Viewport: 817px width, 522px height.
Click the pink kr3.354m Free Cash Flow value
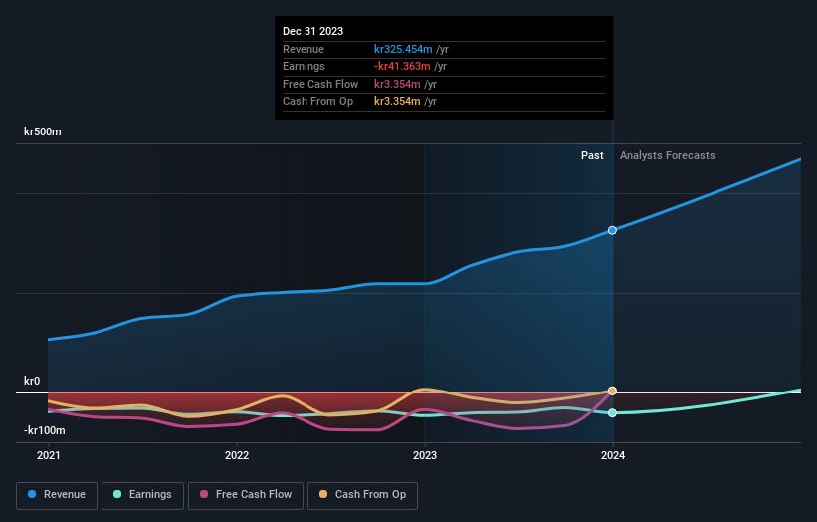pyautogui.click(x=397, y=84)
